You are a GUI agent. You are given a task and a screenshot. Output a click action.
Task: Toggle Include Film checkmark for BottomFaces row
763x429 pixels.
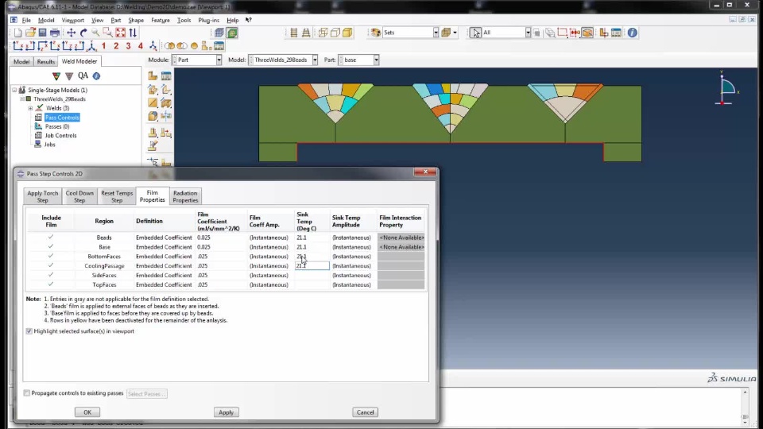(x=51, y=256)
